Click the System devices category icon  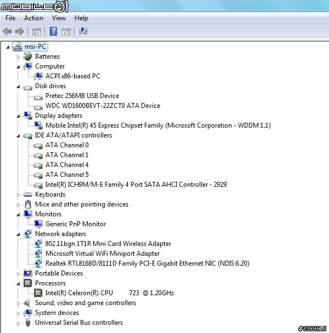coord(27,313)
